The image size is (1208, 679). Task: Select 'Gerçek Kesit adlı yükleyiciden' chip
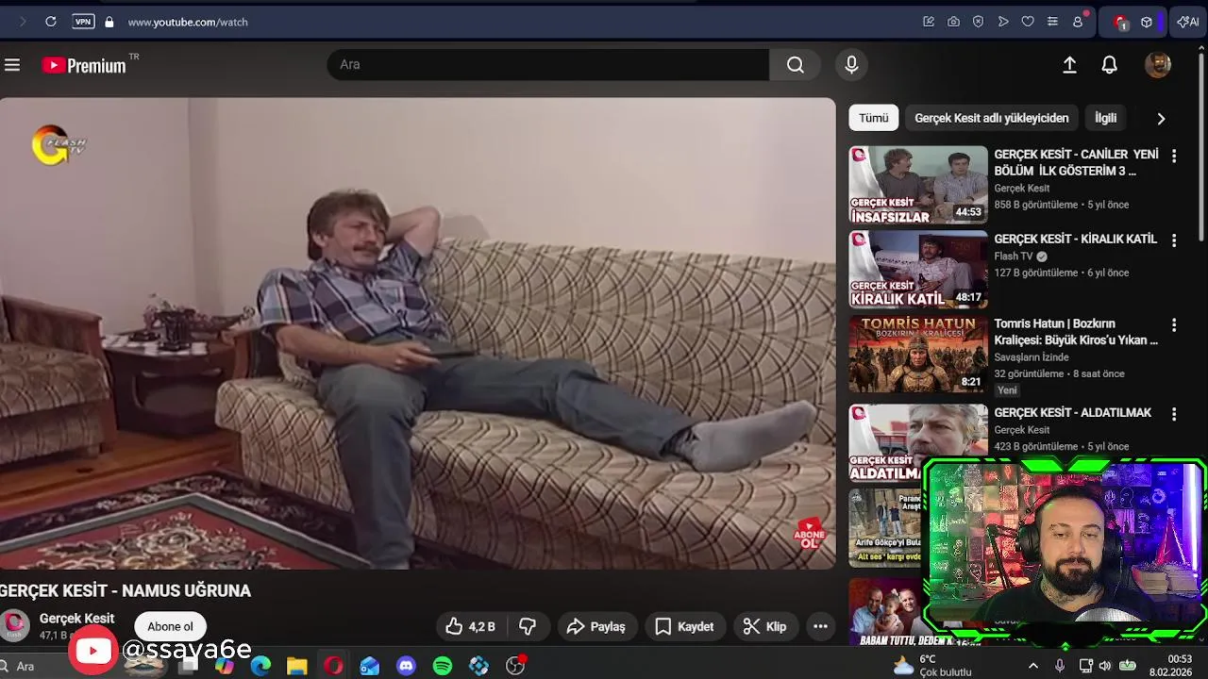(x=991, y=118)
